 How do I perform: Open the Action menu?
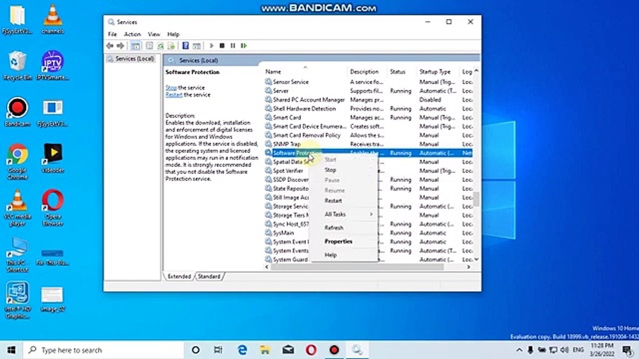(132, 34)
